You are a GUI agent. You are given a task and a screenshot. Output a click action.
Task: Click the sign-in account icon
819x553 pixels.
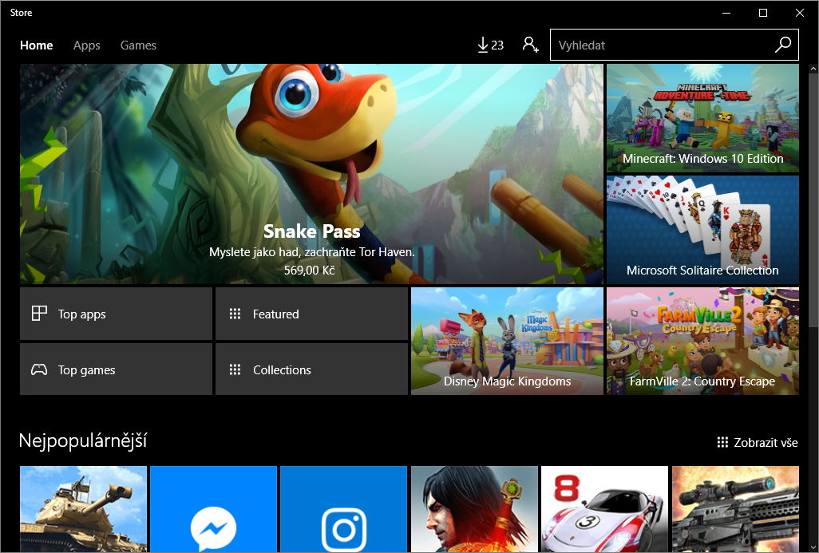(530, 45)
